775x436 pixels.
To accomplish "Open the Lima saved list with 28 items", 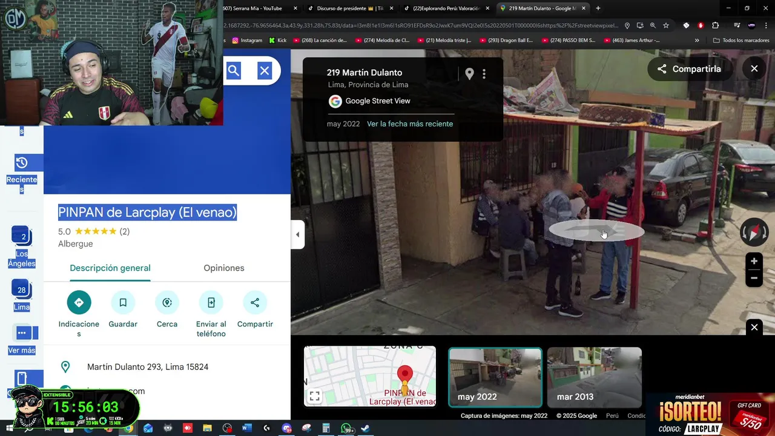I will [x=22, y=295].
